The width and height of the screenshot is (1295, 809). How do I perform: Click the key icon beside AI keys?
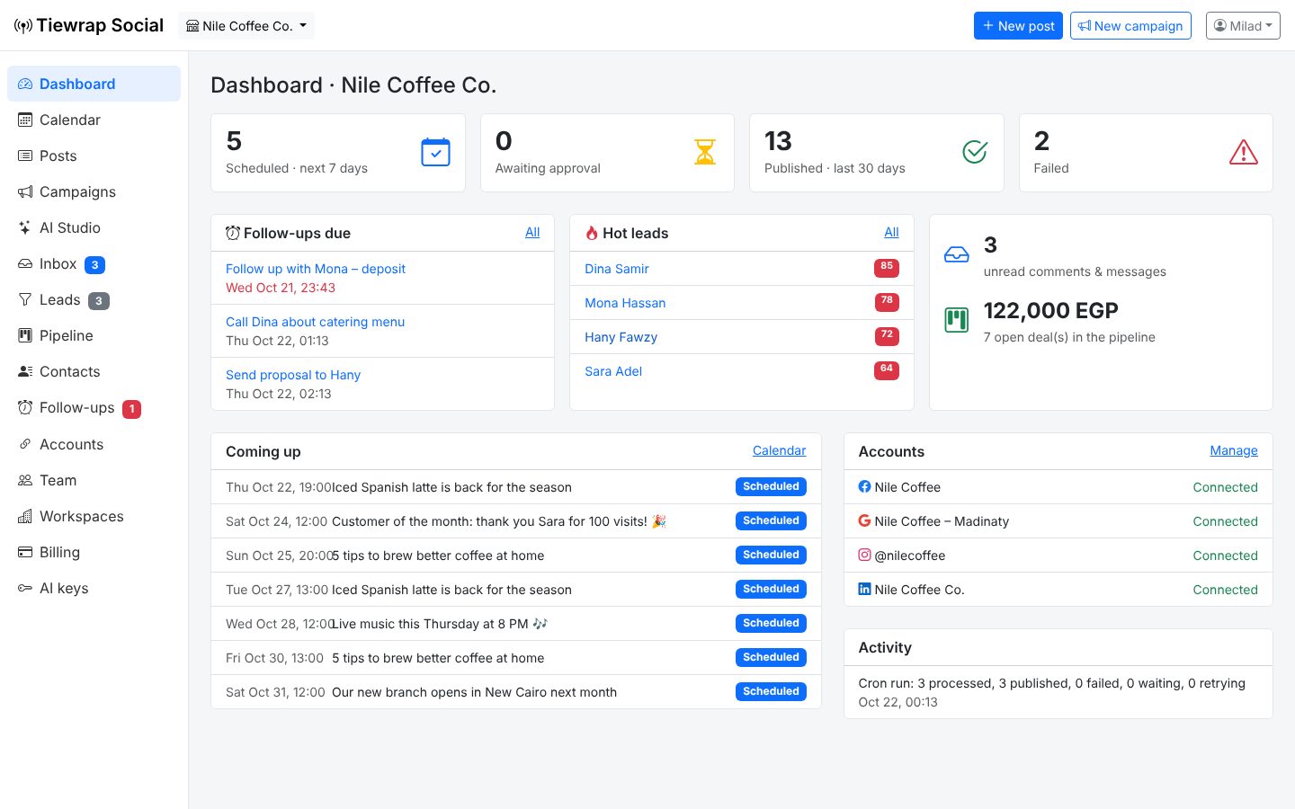tap(25, 588)
